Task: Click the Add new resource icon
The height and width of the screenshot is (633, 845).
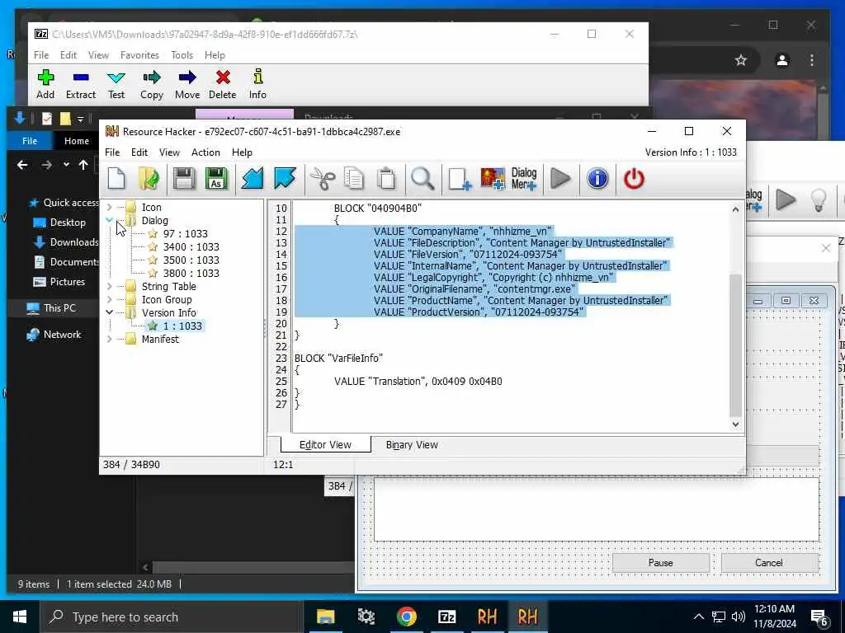Action: [459, 179]
